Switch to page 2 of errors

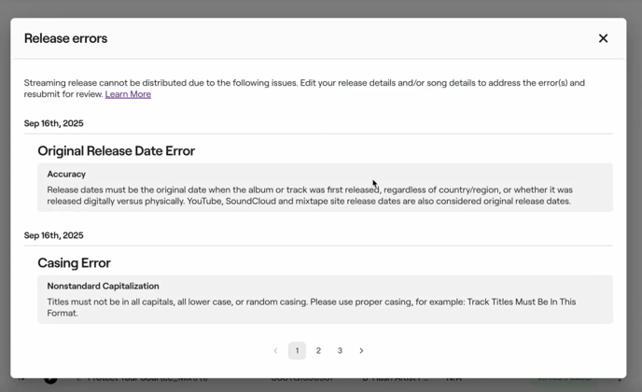[318, 351]
